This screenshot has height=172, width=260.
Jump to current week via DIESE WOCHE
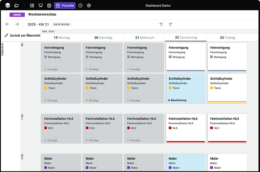pos(62,24)
